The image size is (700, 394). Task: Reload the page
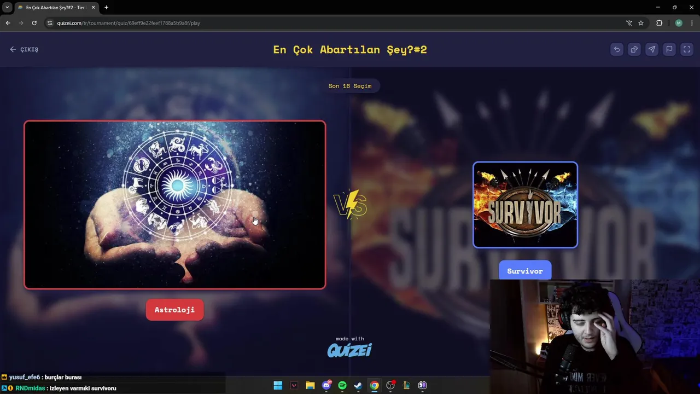click(34, 23)
